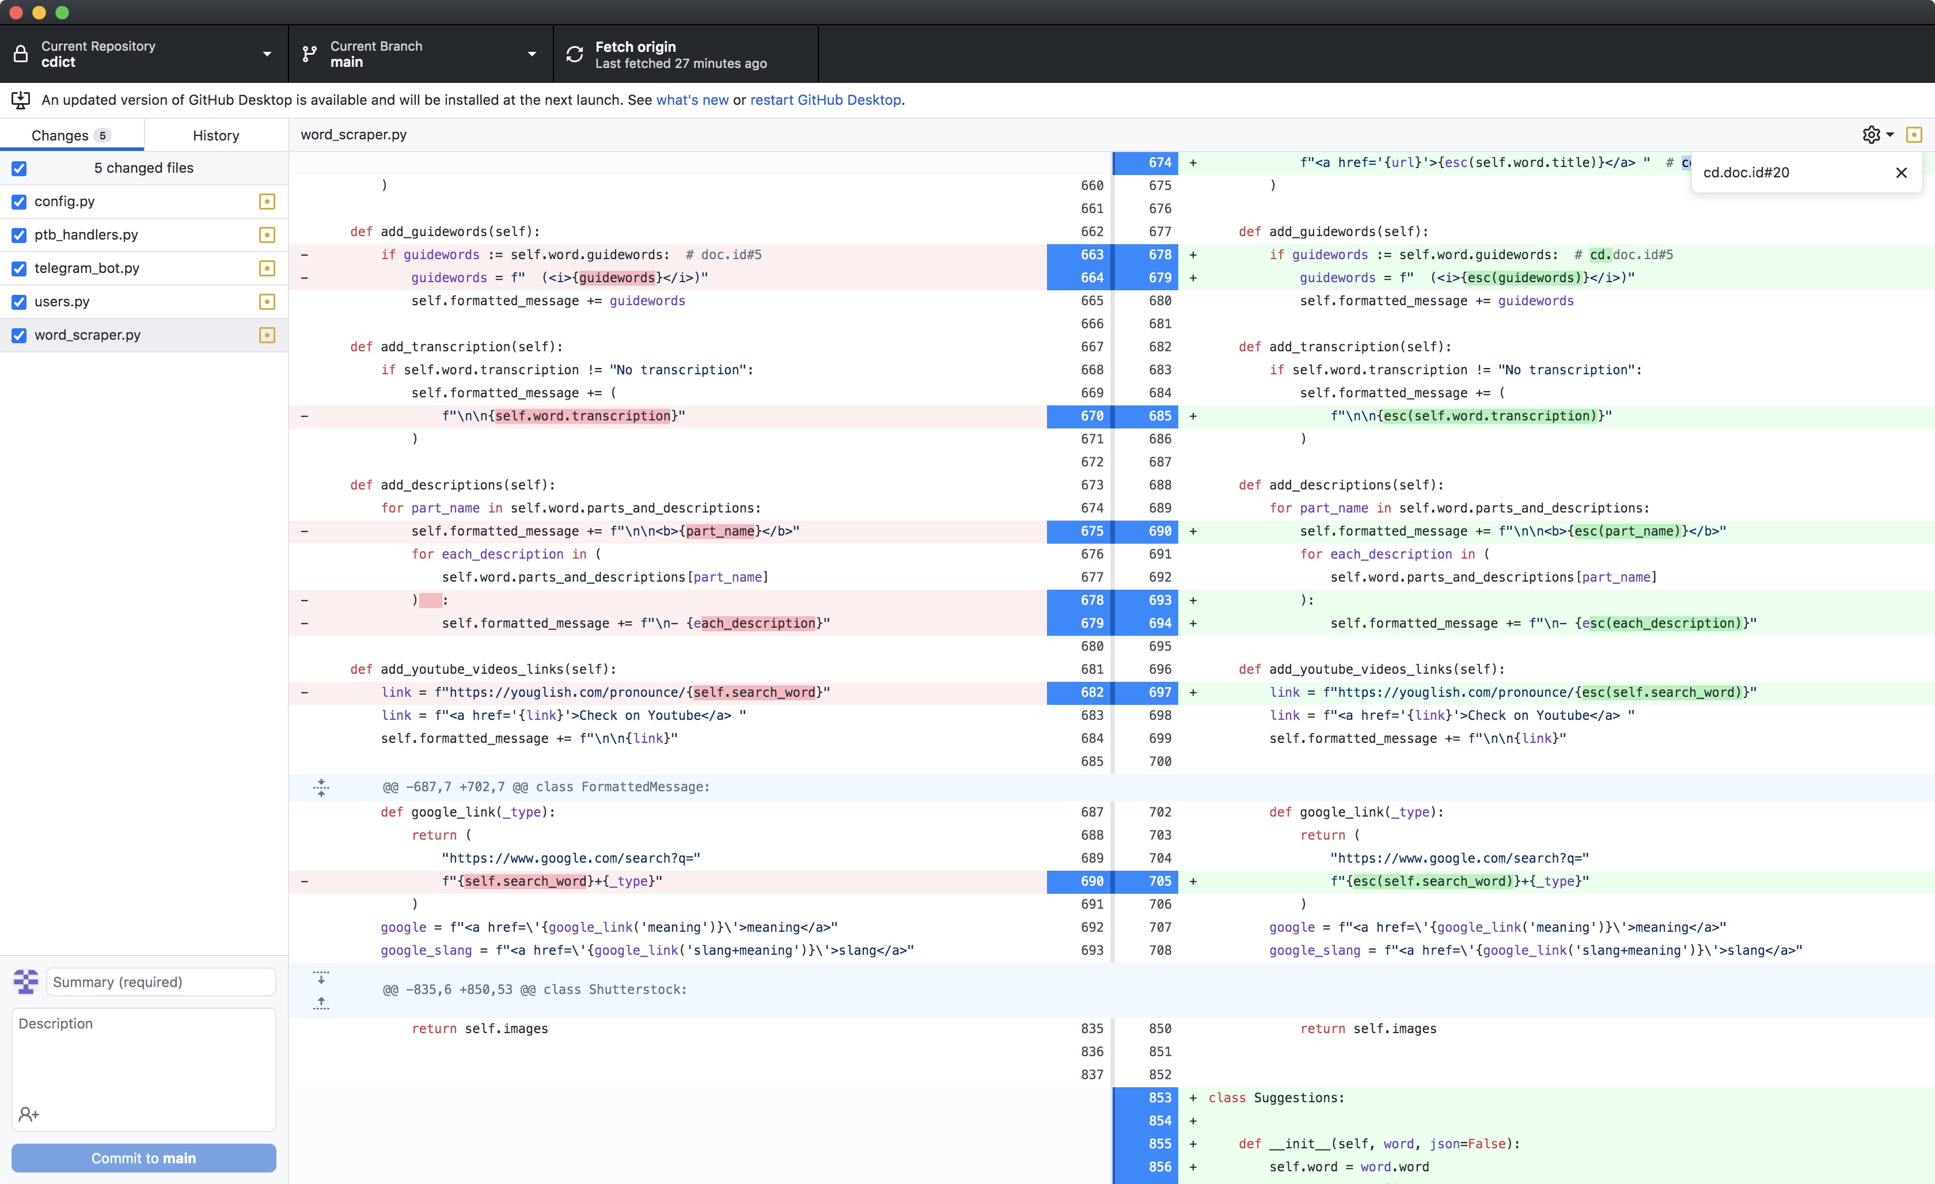
Task: Uncheck the ptb_handlers.py file checkbox
Action: [x=20, y=236]
